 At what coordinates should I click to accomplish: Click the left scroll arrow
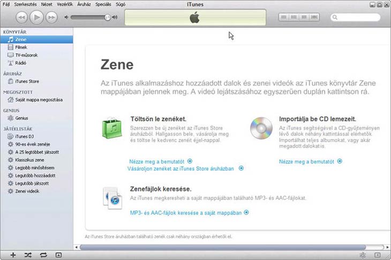coord(76,247)
